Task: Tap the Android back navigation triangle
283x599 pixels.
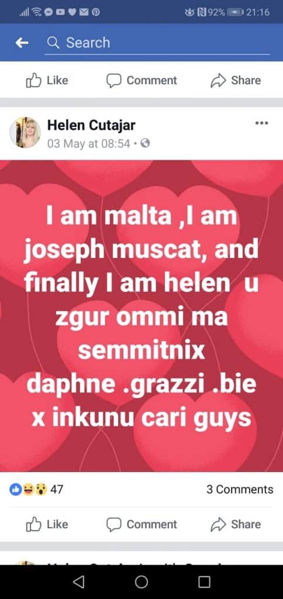Action: tap(79, 582)
